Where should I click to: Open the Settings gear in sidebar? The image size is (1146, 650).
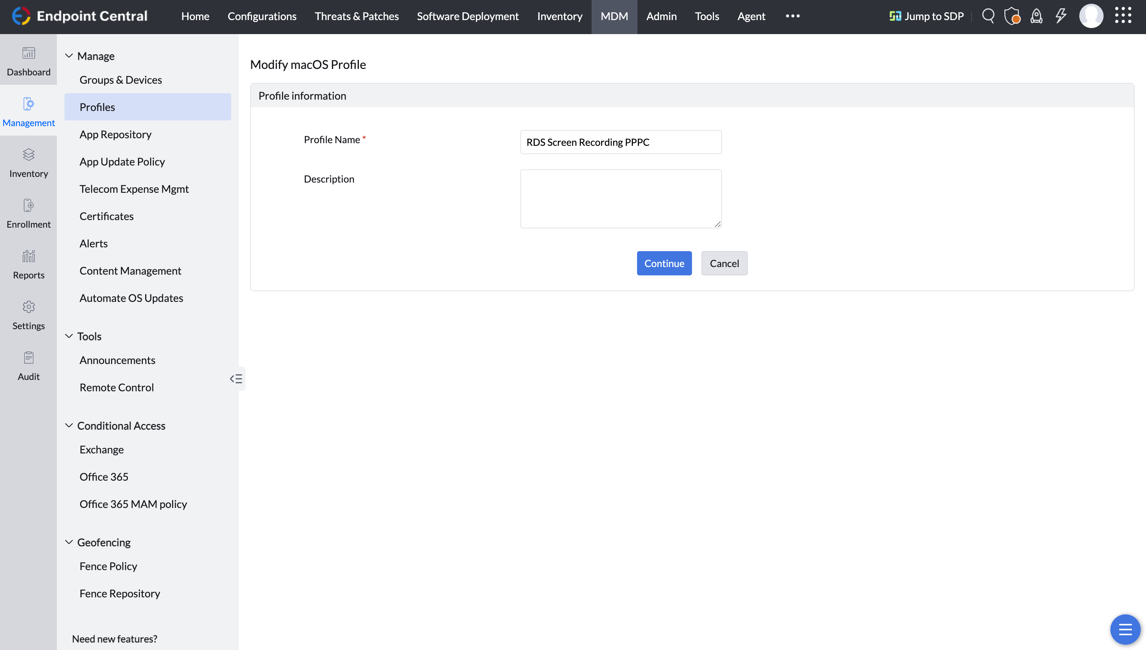tap(28, 315)
